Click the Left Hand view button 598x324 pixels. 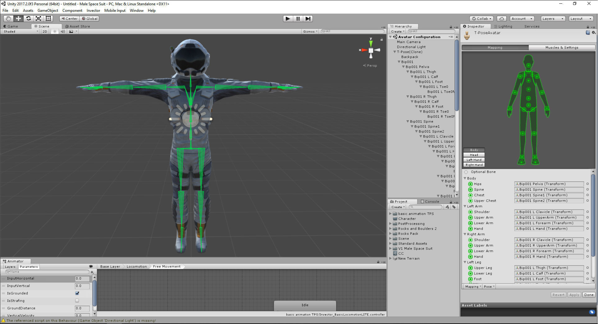(474, 160)
